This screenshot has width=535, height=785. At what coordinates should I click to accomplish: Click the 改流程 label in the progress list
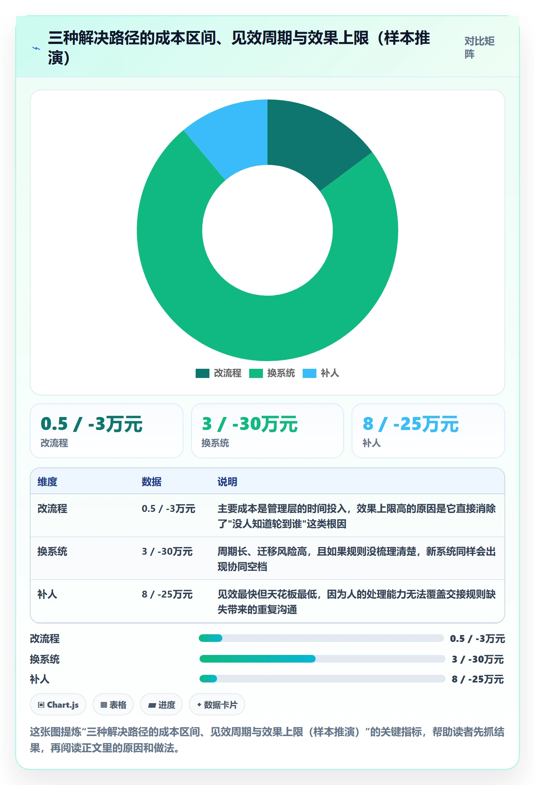click(x=45, y=638)
